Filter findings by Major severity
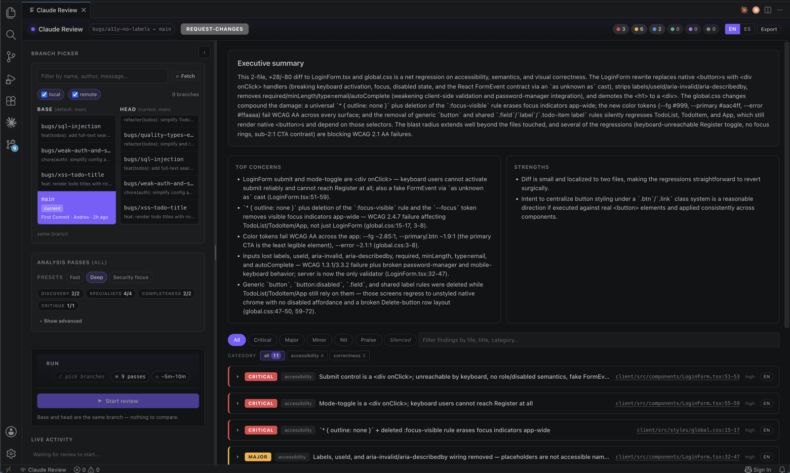The image size is (790, 473). click(292, 340)
